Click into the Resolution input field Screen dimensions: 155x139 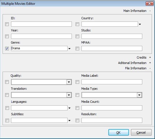click(112, 120)
